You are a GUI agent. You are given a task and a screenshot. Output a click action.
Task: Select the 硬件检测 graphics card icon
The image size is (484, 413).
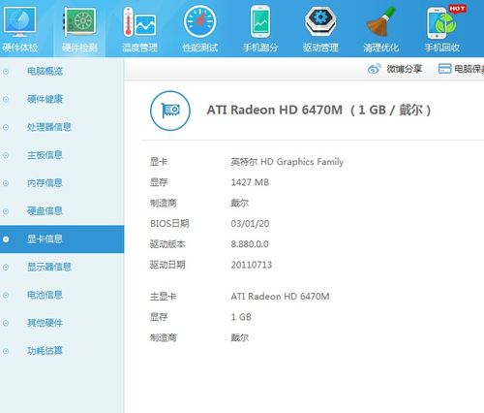click(79, 21)
